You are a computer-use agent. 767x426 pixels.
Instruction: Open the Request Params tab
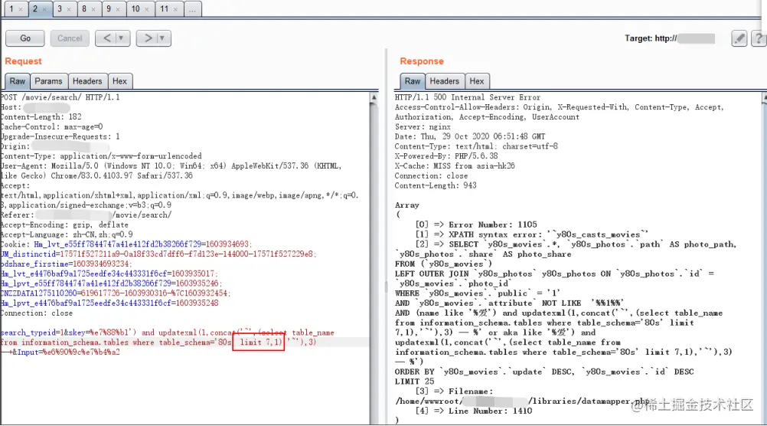[48, 81]
